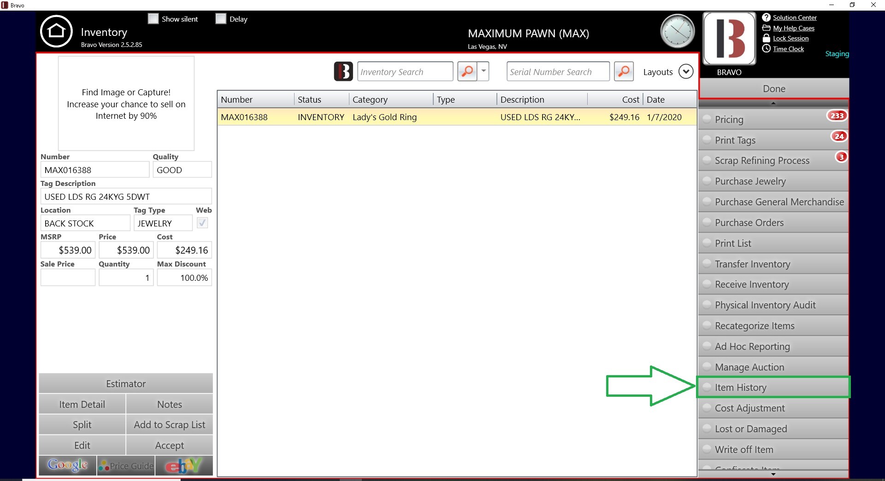Viewport: 885px width, 481px height.
Task: Click the 3 badge on Scrap Refining Process
Action: (x=841, y=157)
